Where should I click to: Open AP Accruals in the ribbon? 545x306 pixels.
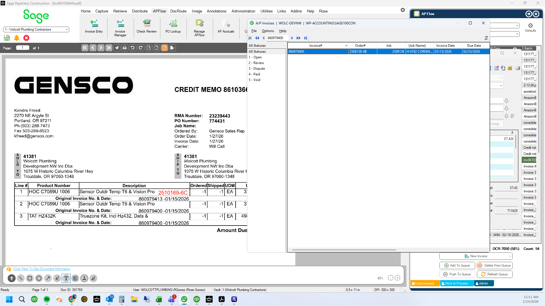[x=226, y=26]
